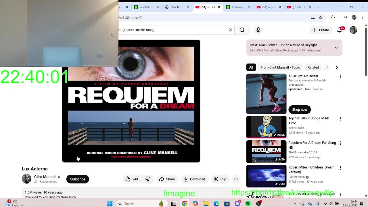
Task: Open the YouTube account avatar menu
Action: point(353,30)
